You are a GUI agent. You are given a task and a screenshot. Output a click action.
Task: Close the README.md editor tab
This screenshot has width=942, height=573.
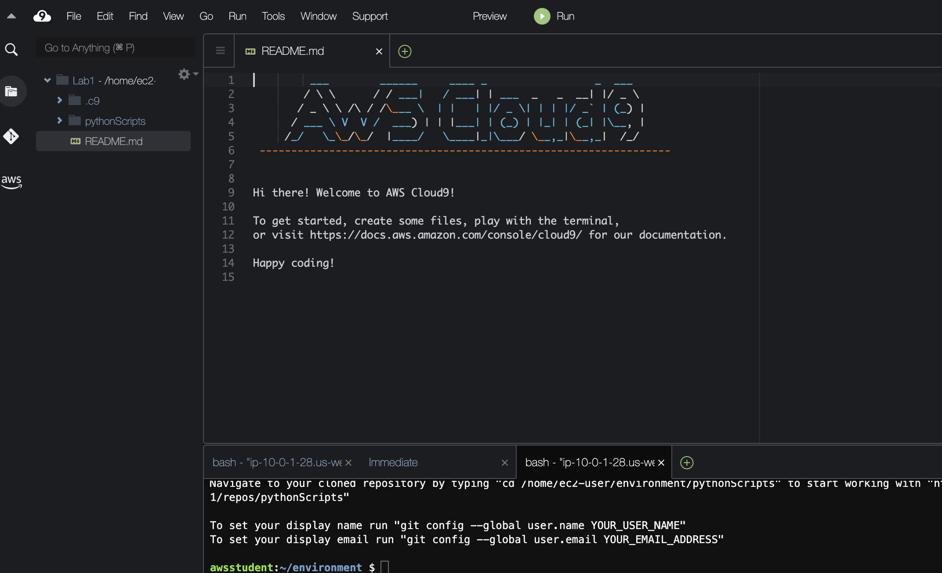pyautogui.click(x=379, y=51)
